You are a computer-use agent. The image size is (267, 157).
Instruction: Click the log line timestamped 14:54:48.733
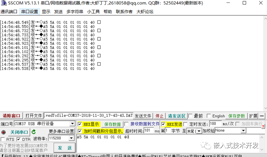click(47, 35)
